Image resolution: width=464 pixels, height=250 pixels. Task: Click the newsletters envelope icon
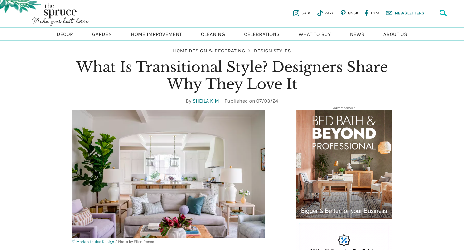point(389,13)
